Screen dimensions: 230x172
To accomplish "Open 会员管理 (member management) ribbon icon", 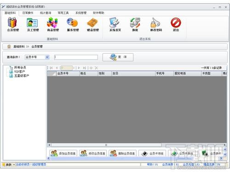I will tap(12, 24).
